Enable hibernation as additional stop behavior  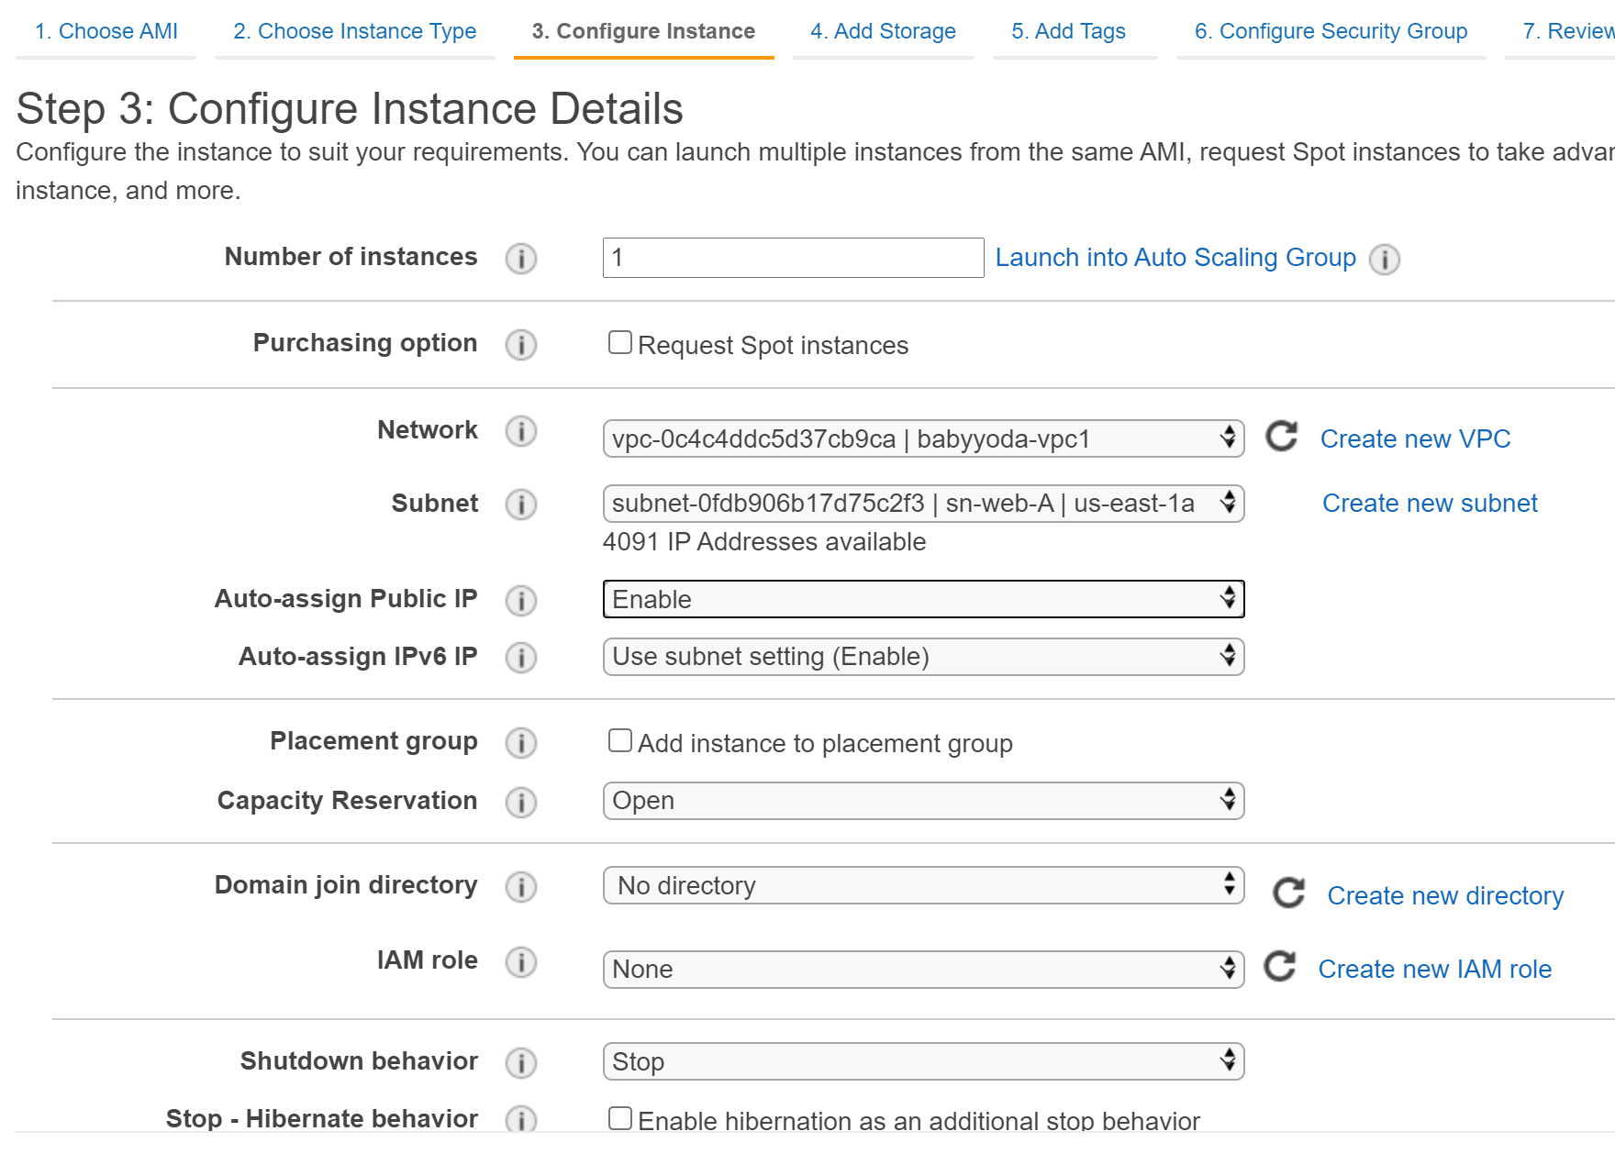click(x=620, y=1118)
